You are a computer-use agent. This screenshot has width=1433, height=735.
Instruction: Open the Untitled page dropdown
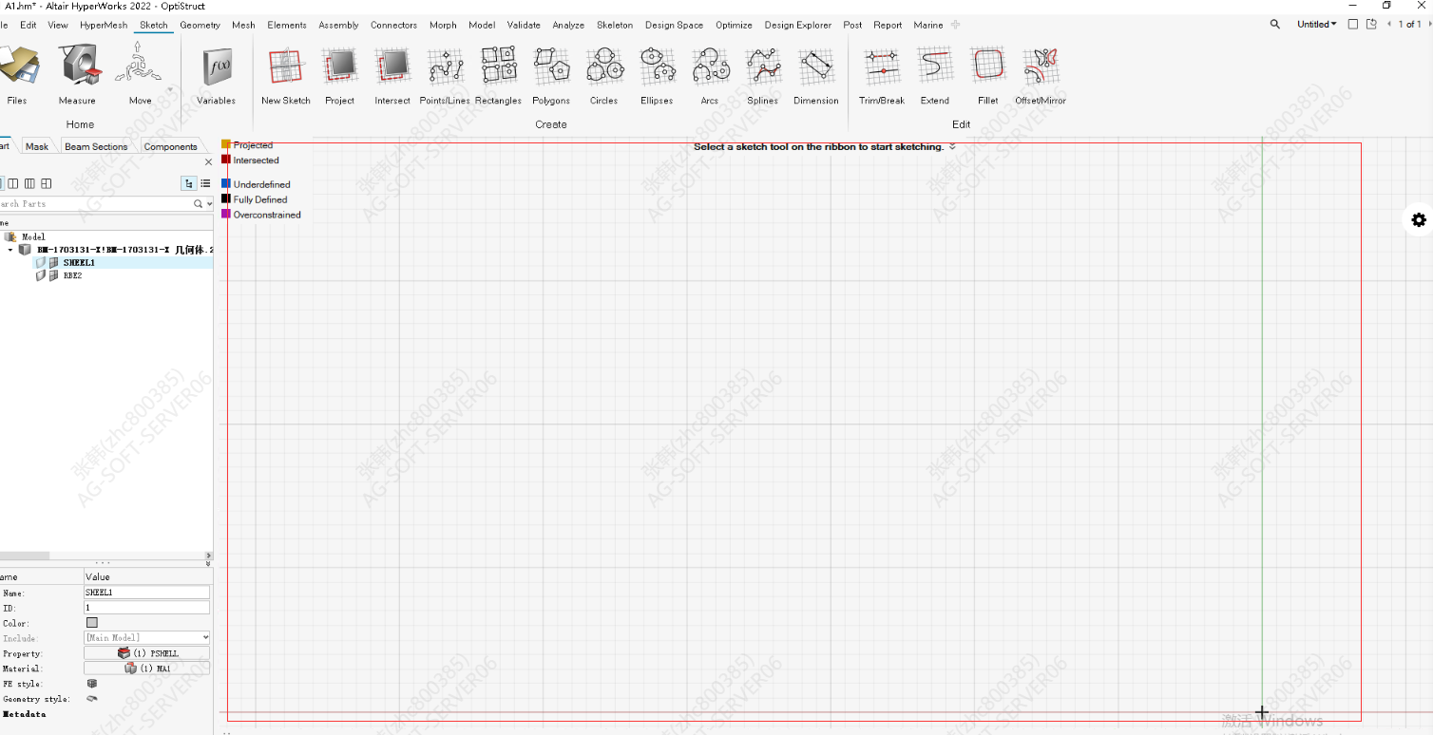pos(1317,25)
